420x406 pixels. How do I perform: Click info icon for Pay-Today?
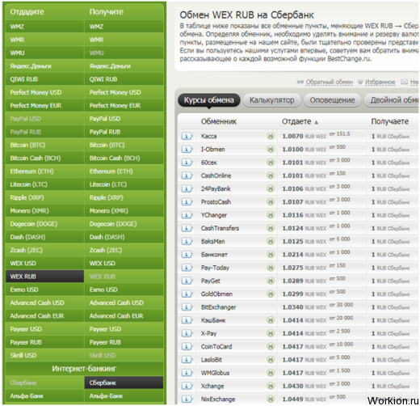click(187, 268)
